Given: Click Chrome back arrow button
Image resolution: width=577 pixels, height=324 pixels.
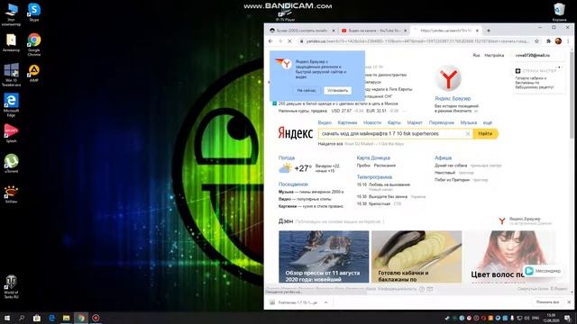Looking at the screenshot, I should [270, 41].
